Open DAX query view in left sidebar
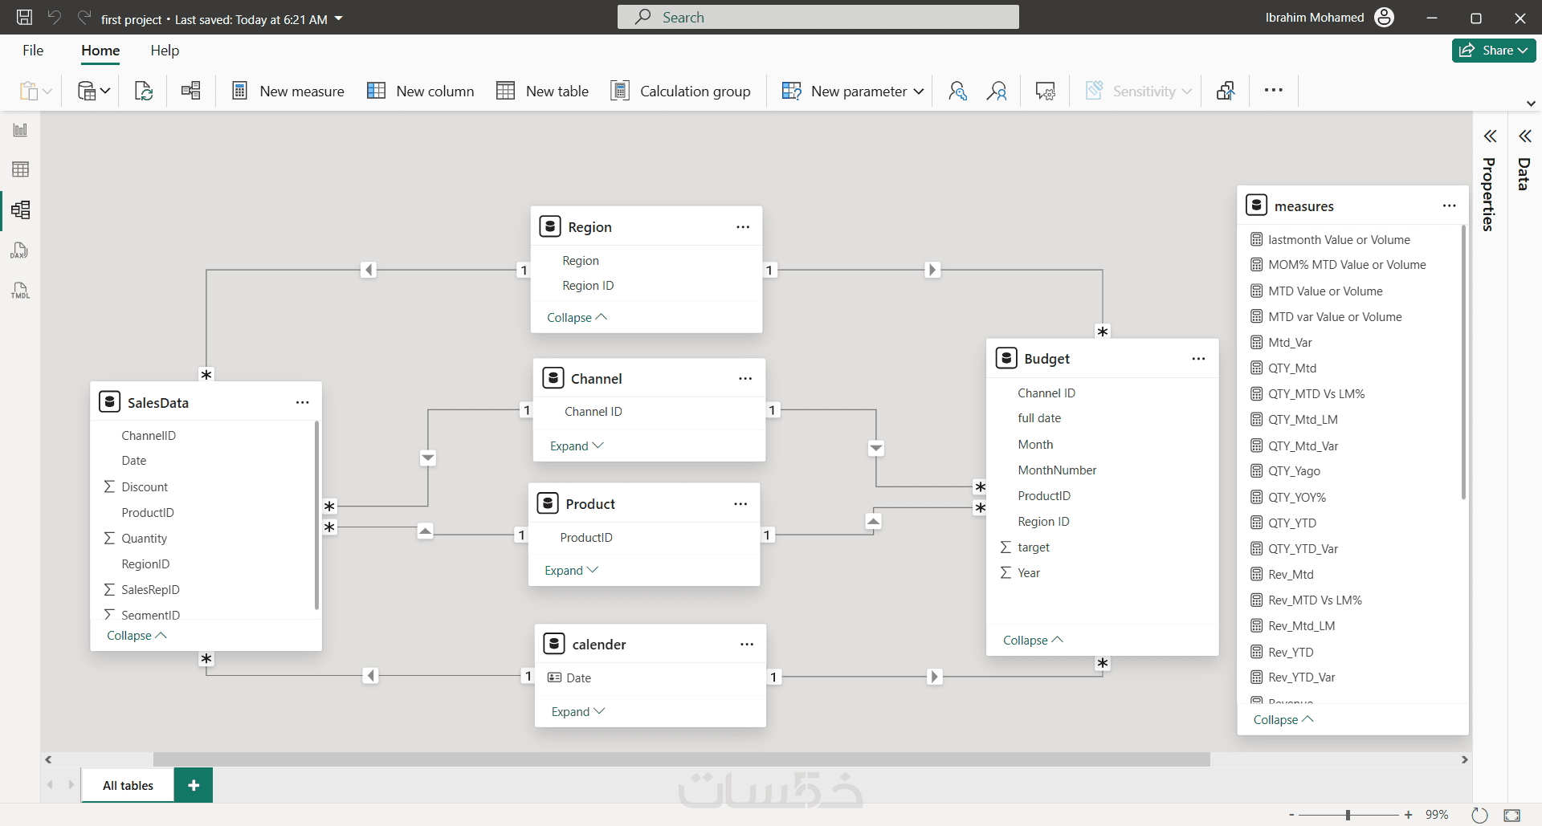1542x826 pixels. click(x=20, y=250)
